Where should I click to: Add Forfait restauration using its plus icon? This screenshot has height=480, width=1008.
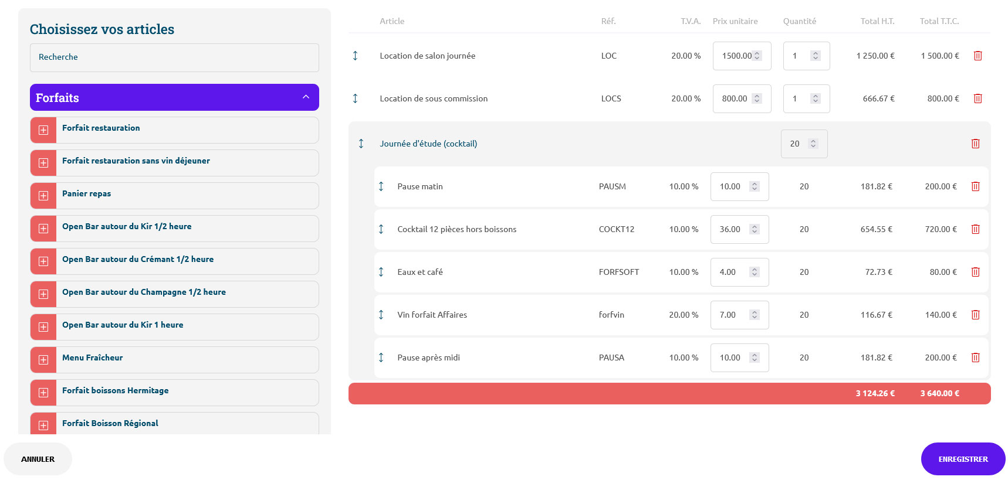pos(43,130)
